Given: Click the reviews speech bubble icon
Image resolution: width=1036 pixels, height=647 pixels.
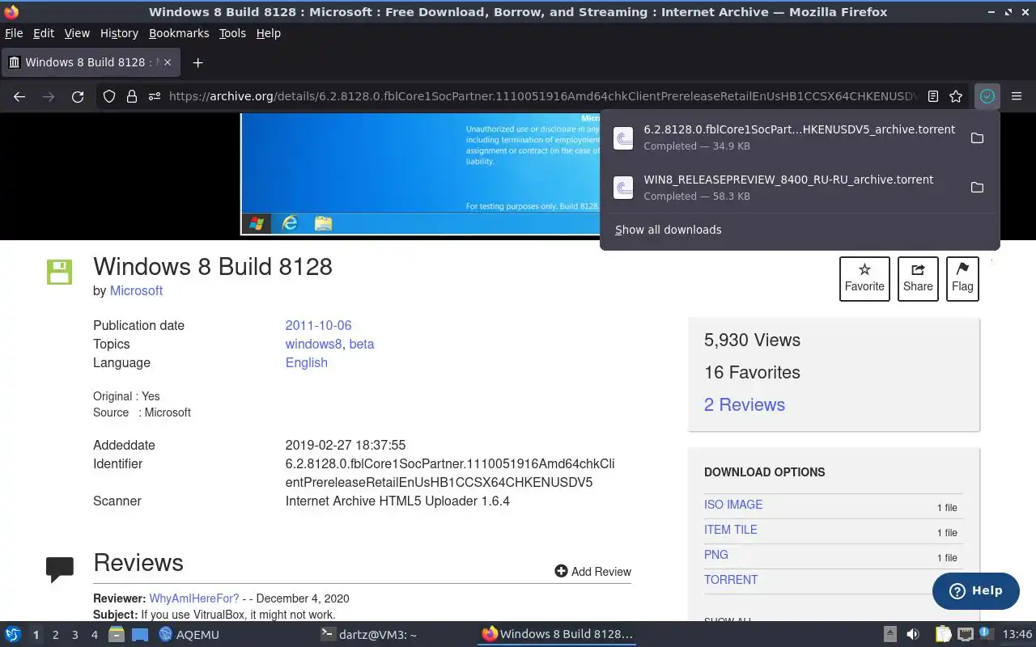Looking at the screenshot, I should 60,569.
